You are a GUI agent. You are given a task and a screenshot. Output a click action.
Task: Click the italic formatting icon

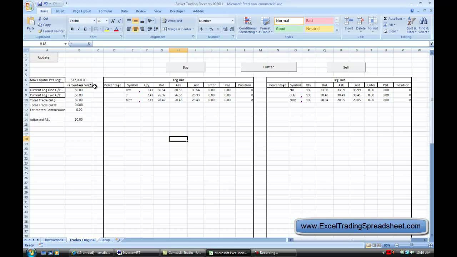click(x=79, y=29)
